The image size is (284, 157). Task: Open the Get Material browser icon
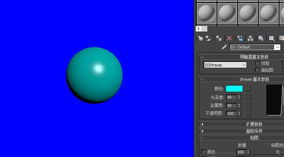coord(201,38)
